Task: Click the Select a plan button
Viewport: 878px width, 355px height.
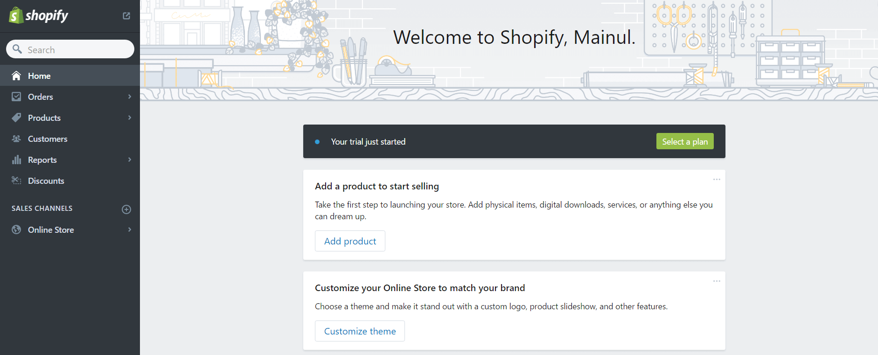Action: click(x=685, y=141)
